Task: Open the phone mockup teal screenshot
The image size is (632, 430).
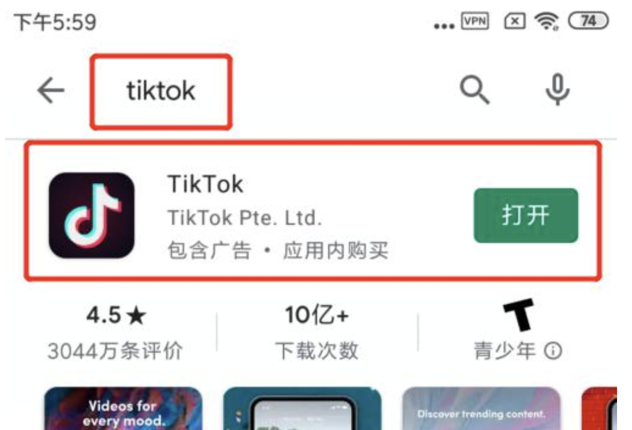Action: pyautogui.click(x=302, y=408)
